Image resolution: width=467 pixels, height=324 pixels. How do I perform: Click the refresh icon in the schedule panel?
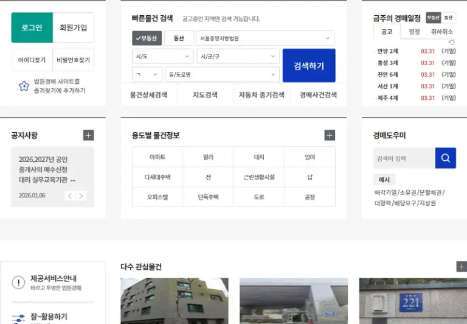(452, 43)
